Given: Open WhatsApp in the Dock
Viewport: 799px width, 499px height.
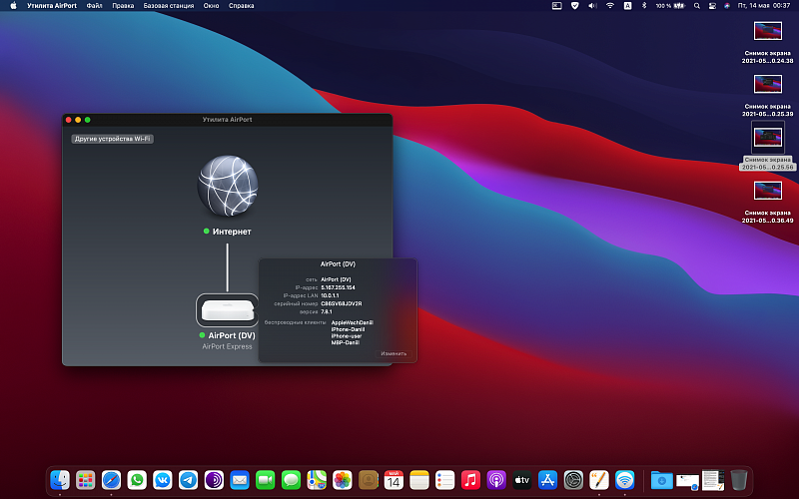Looking at the screenshot, I should pyautogui.click(x=137, y=480).
